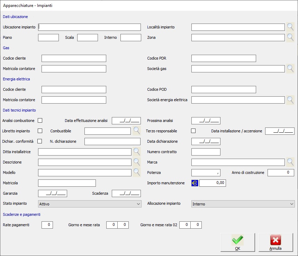This screenshot has height=256, width=298.
Task: Click the Modello text field
Action: (x=85, y=173)
